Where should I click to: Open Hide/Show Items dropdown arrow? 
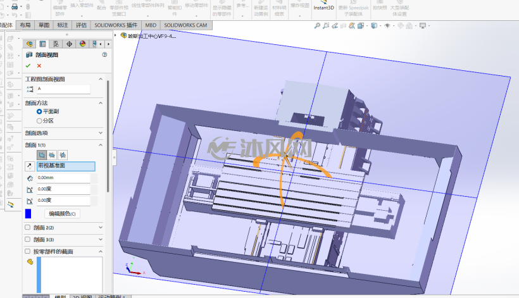click(x=394, y=26)
